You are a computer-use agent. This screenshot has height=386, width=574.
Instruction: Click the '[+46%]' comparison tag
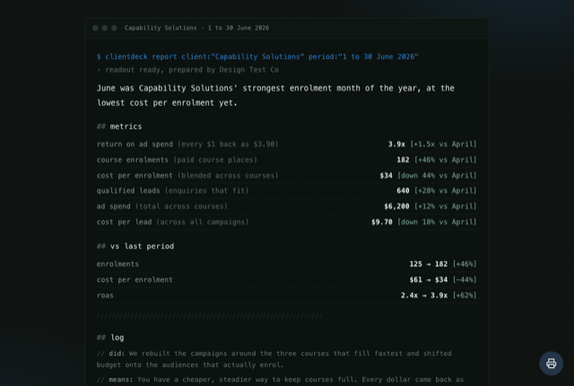click(465, 264)
